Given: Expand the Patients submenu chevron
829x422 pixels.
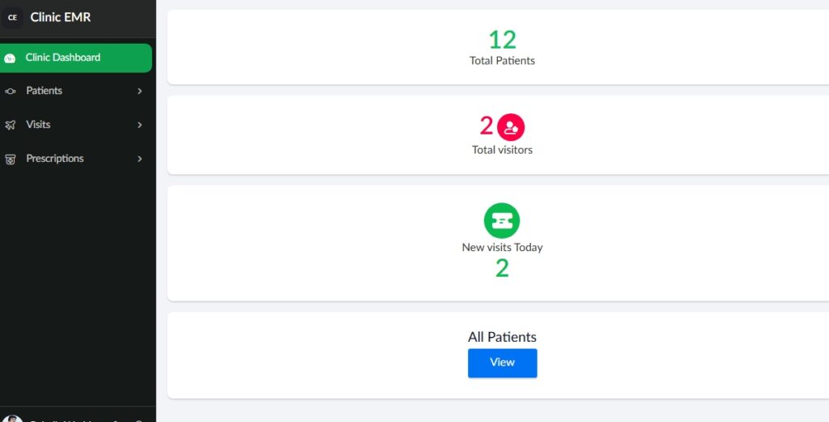Looking at the screenshot, I should tap(139, 92).
